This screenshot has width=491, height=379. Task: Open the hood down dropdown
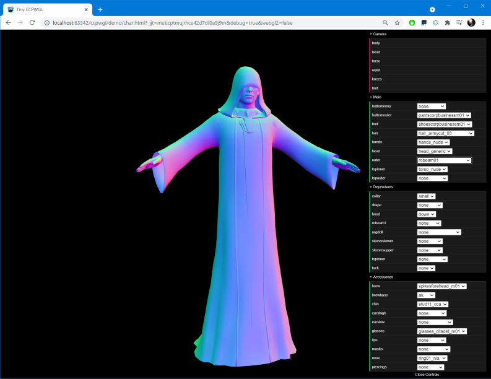point(426,214)
